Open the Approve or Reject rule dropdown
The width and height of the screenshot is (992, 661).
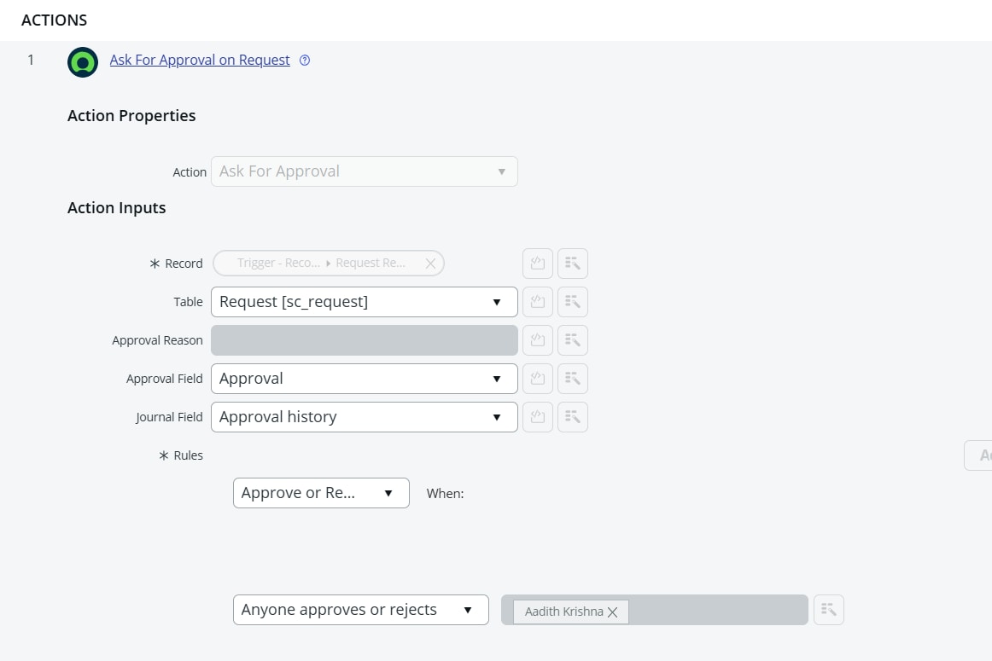[x=320, y=493]
